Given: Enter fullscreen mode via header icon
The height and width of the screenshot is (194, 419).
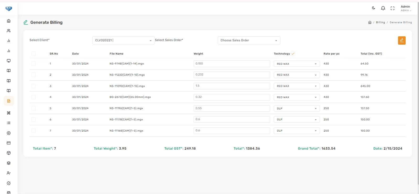Looking at the screenshot, I should [x=392, y=8].
